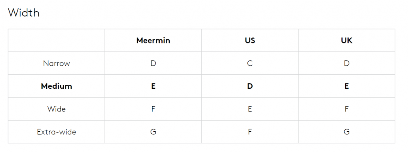This screenshot has width=408, height=152.
Task: Select bold UK E in Medium row
Action: click(x=347, y=86)
